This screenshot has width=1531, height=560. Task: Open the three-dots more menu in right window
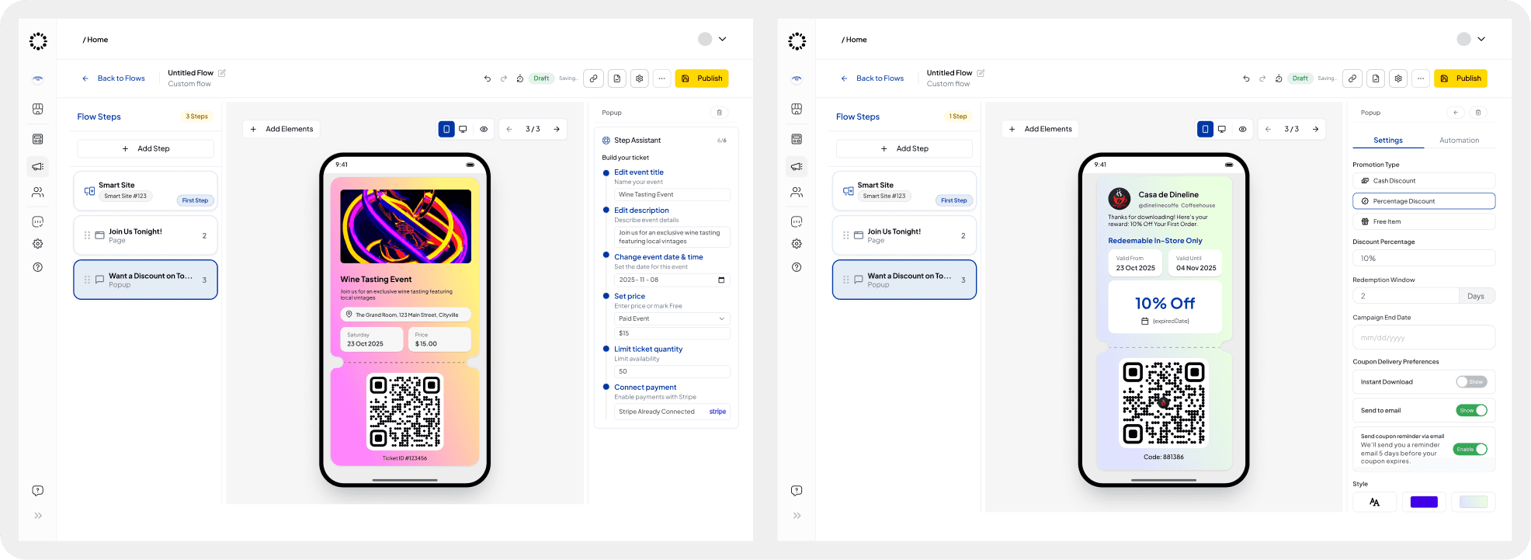coord(1421,78)
